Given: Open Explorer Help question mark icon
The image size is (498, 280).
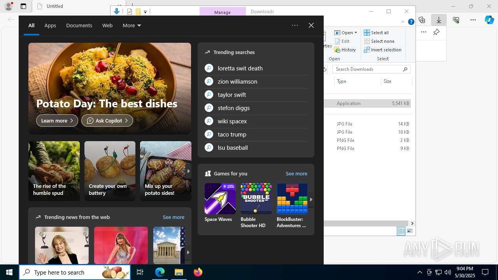Looking at the screenshot, I should 411,22.
